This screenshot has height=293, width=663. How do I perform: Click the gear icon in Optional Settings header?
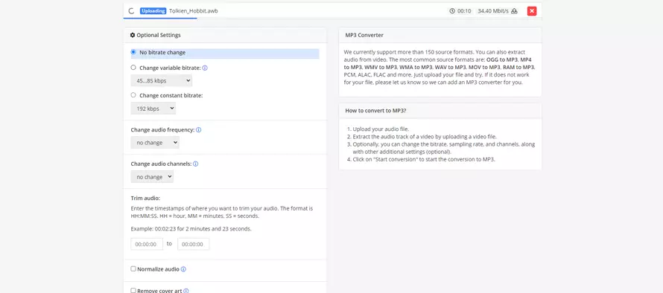[x=133, y=35]
